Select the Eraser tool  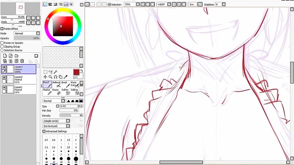point(57,92)
